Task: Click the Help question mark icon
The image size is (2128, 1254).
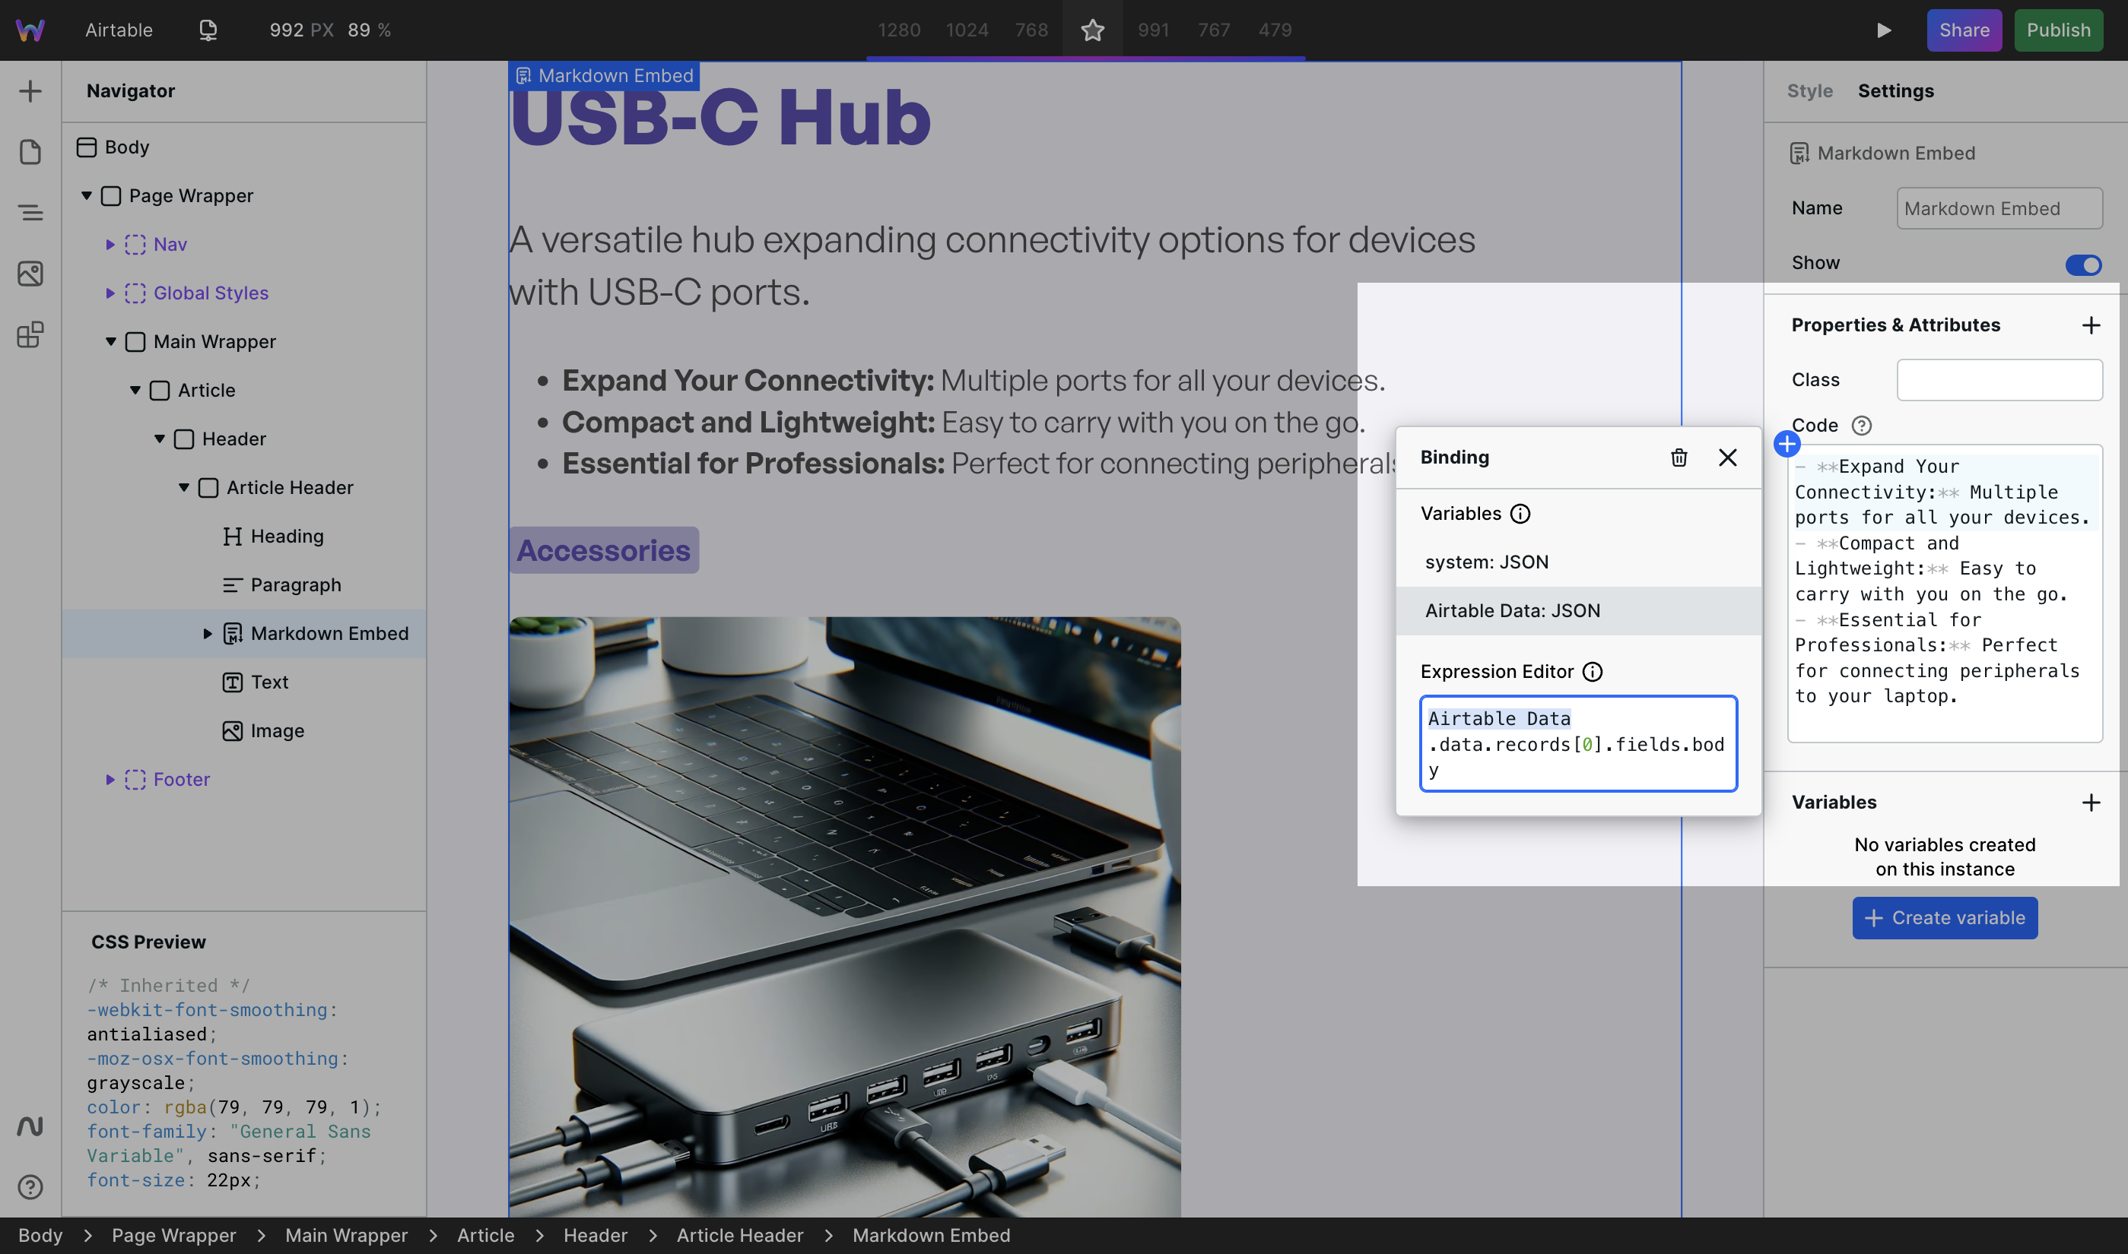Action: (30, 1187)
